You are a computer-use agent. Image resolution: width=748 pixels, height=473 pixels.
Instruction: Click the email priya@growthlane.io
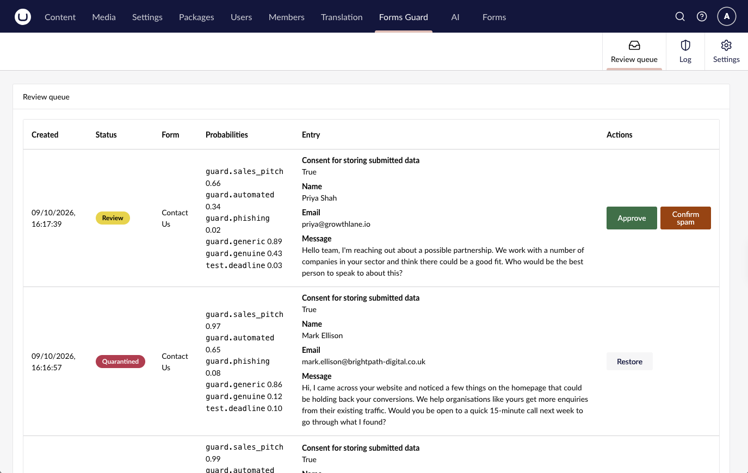pos(336,224)
